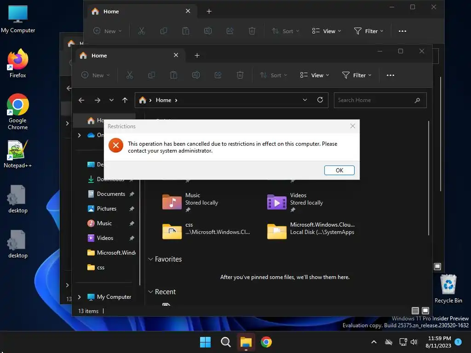Image resolution: width=471 pixels, height=353 pixels.
Task: Close the Home tab in front Explorer window
Action: tap(176, 55)
